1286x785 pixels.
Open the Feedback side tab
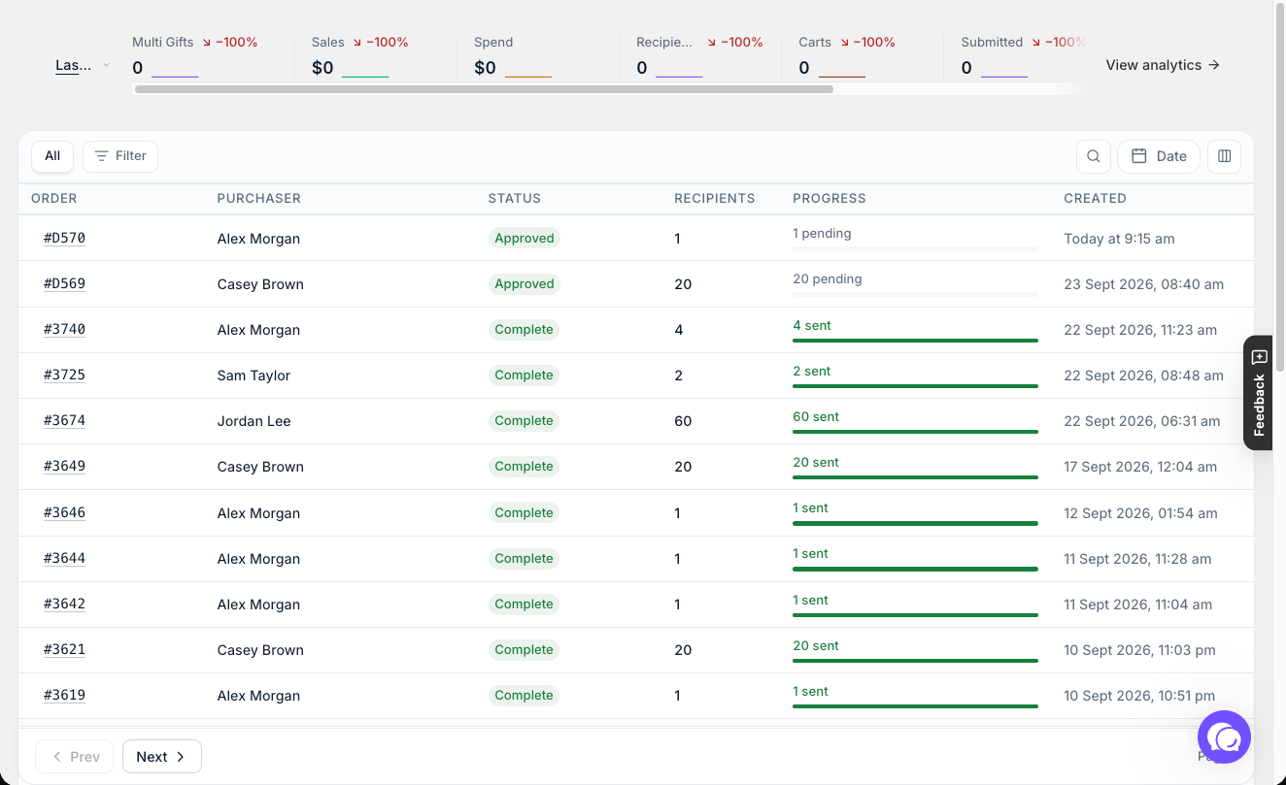(1259, 392)
